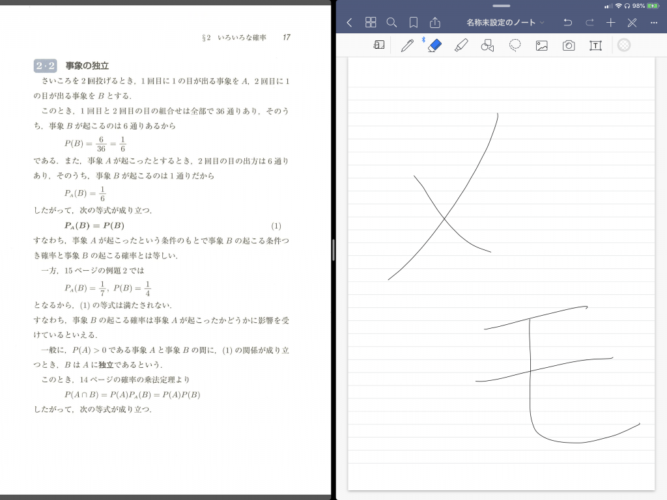Screen dimensions: 667x500
Task: Tap the line となるから, (1) の等式は満たされない.
Action: coord(103,305)
